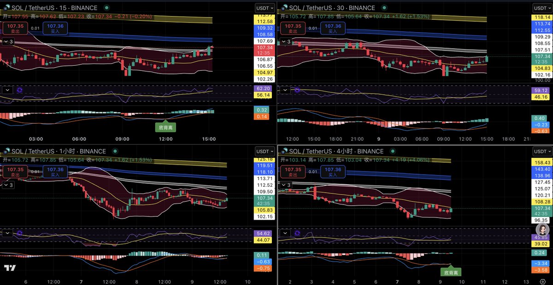Viewport: 553px width, 285px height.
Task: Expand oscillator pane legend chevron on 30-minute chart
Action: (284, 90)
